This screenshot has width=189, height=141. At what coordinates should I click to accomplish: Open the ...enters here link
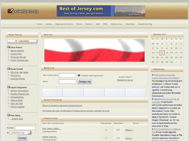17,119
